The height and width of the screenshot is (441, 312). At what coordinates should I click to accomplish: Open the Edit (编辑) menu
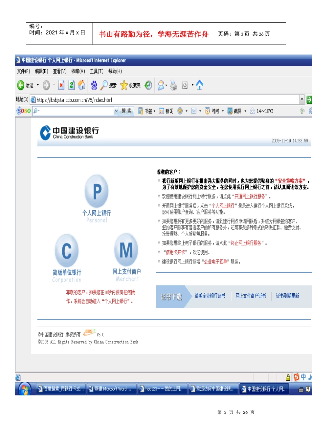tap(41, 71)
